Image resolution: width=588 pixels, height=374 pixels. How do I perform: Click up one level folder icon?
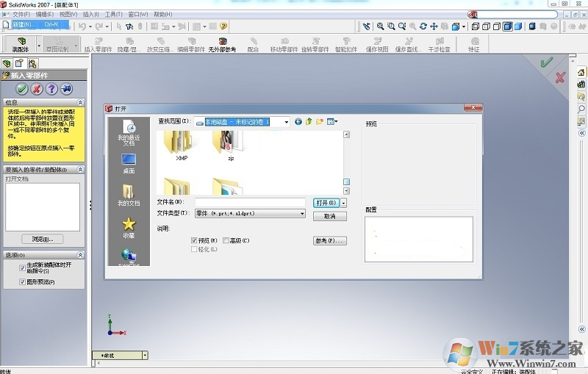click(309, 121)
